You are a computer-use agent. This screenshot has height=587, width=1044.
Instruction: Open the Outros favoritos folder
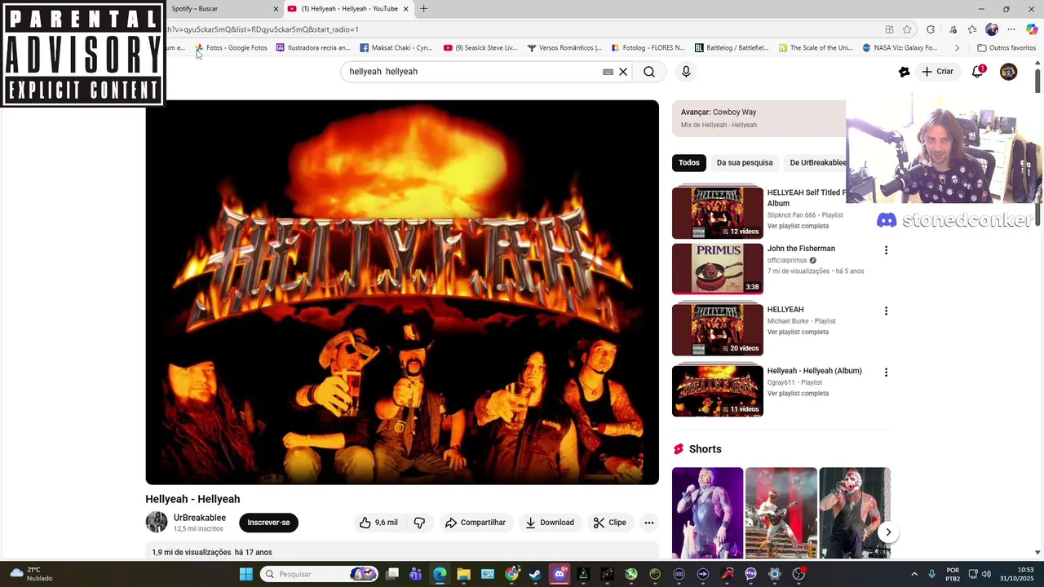tap(1006, 48)
